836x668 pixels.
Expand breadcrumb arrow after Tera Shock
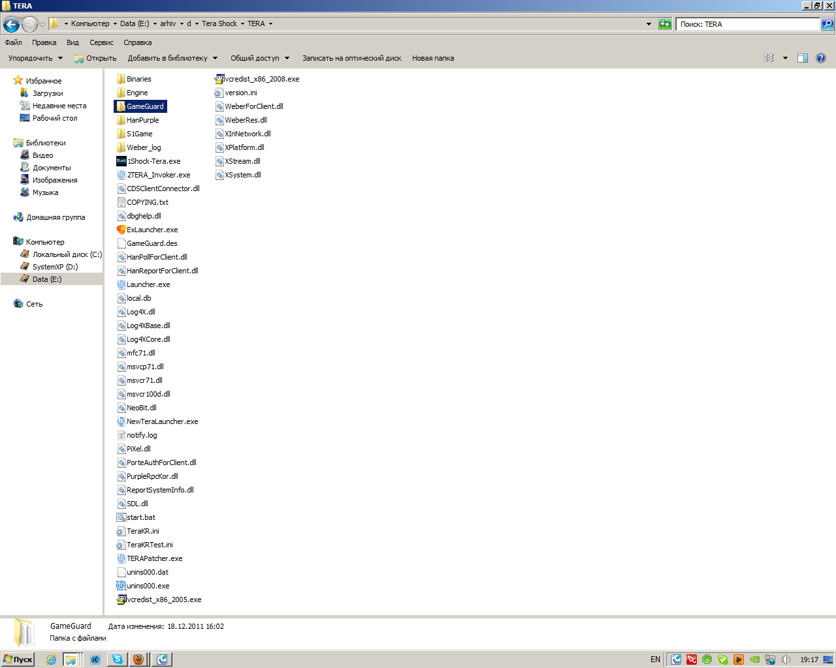(x=242, y=24)
